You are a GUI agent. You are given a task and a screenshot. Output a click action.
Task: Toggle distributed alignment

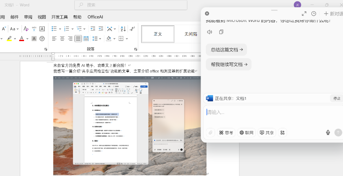click(86, 39)
